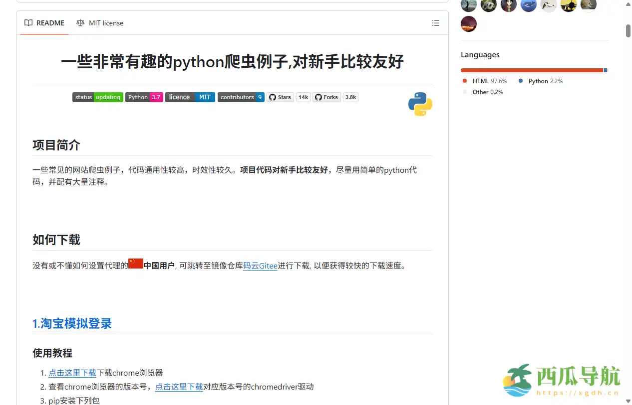Click the page scrollbar on the right

click(x=628, y=30)
